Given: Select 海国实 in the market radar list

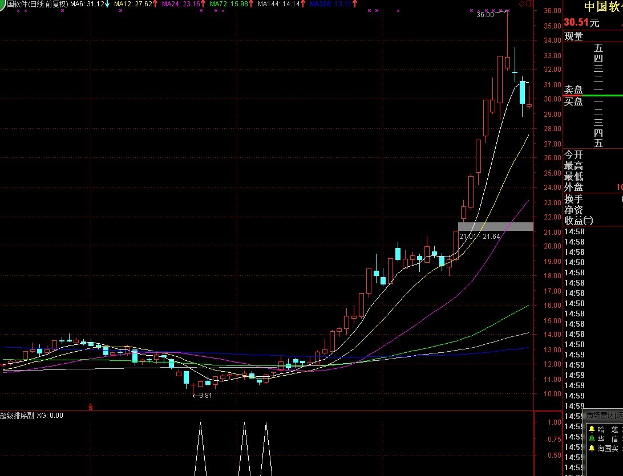Looking at the screenshot, I should [x=608, y=449].
